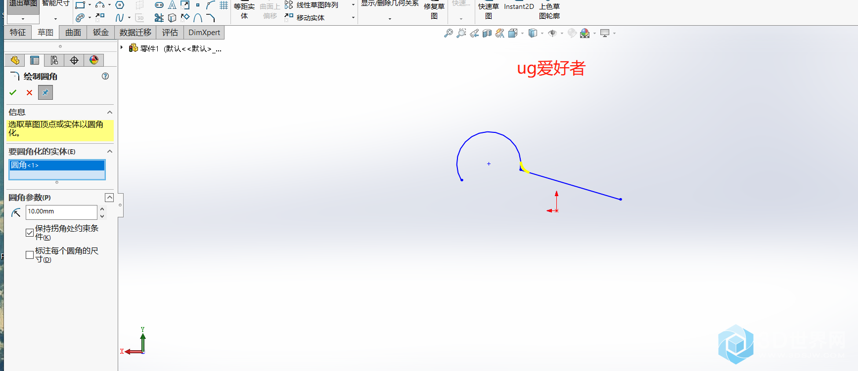This screenshot has height=371, width=858.
Task: Switch to the DimXpert tab
Action: click(204, 33)
